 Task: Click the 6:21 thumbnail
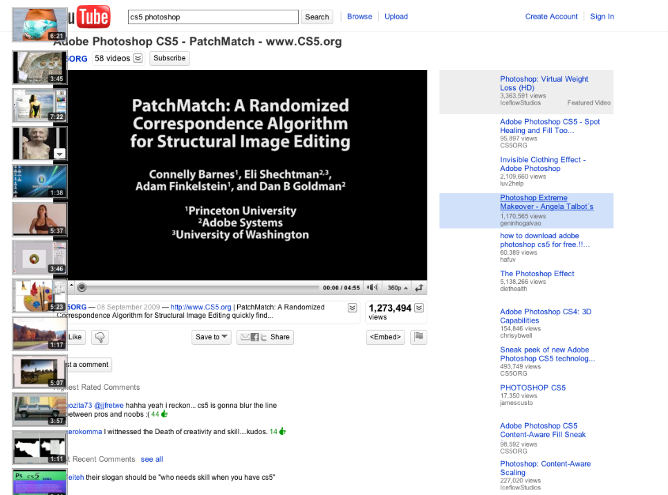[x=39, y=25]
